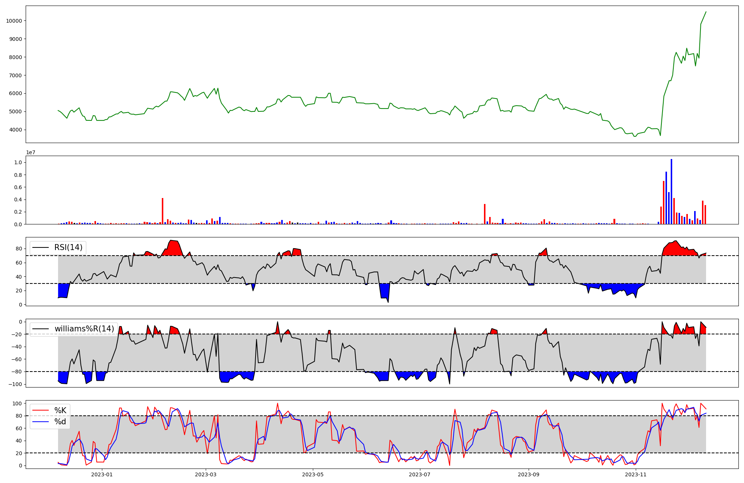Select the 2023-11 x-axis date label
744x483 pixels.
pos(636,474)
